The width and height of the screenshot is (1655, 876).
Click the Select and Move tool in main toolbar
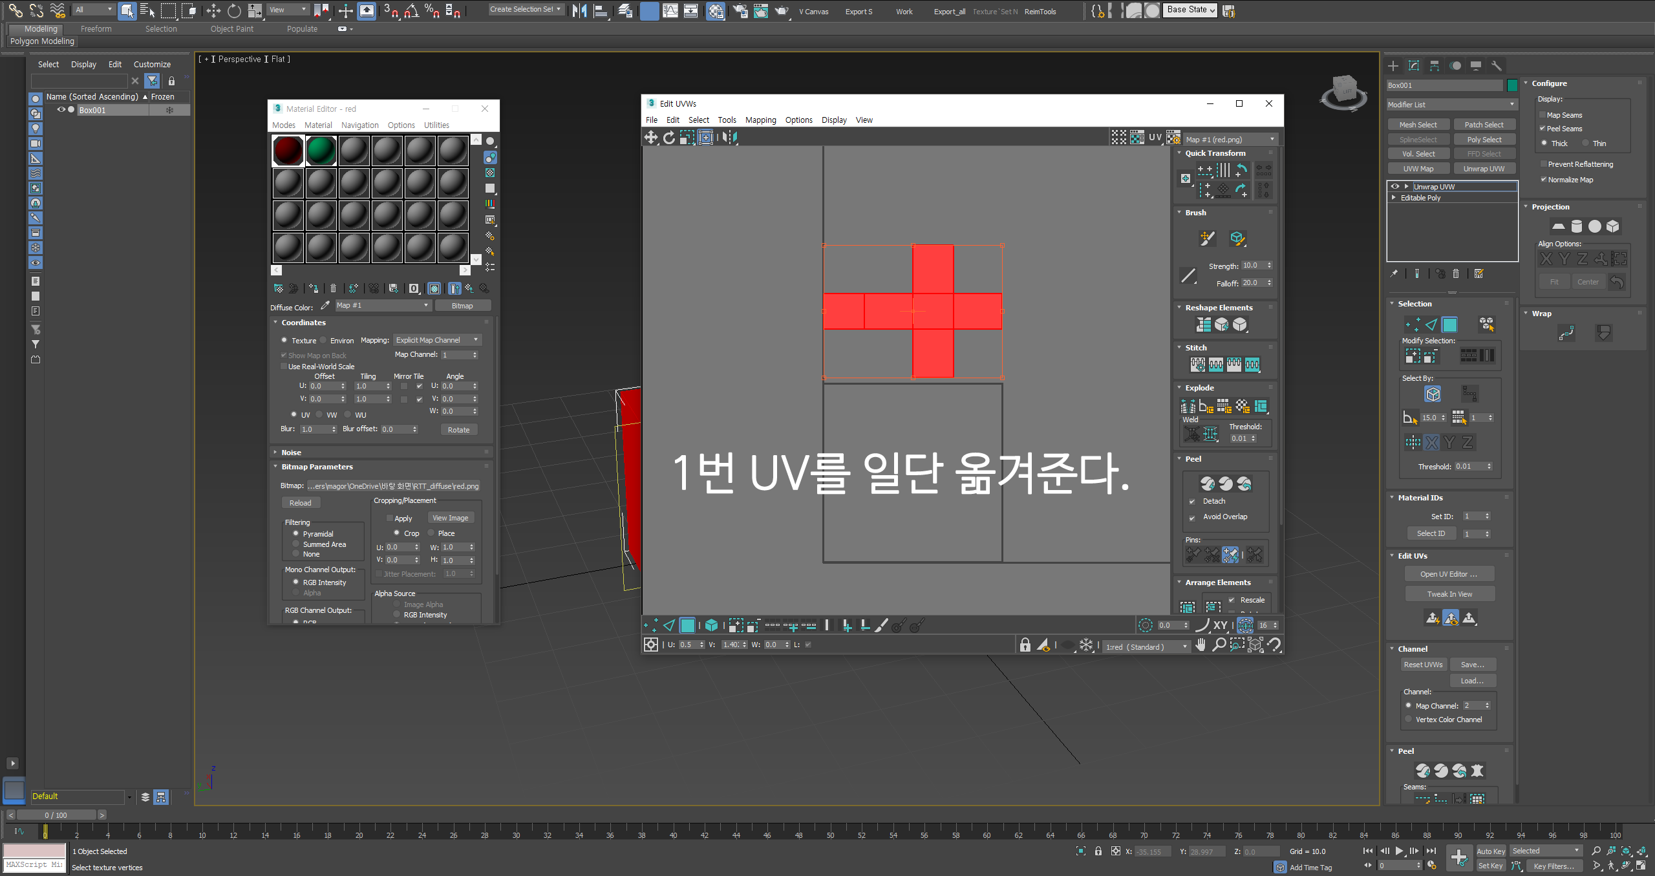click(x=213, y=10)
